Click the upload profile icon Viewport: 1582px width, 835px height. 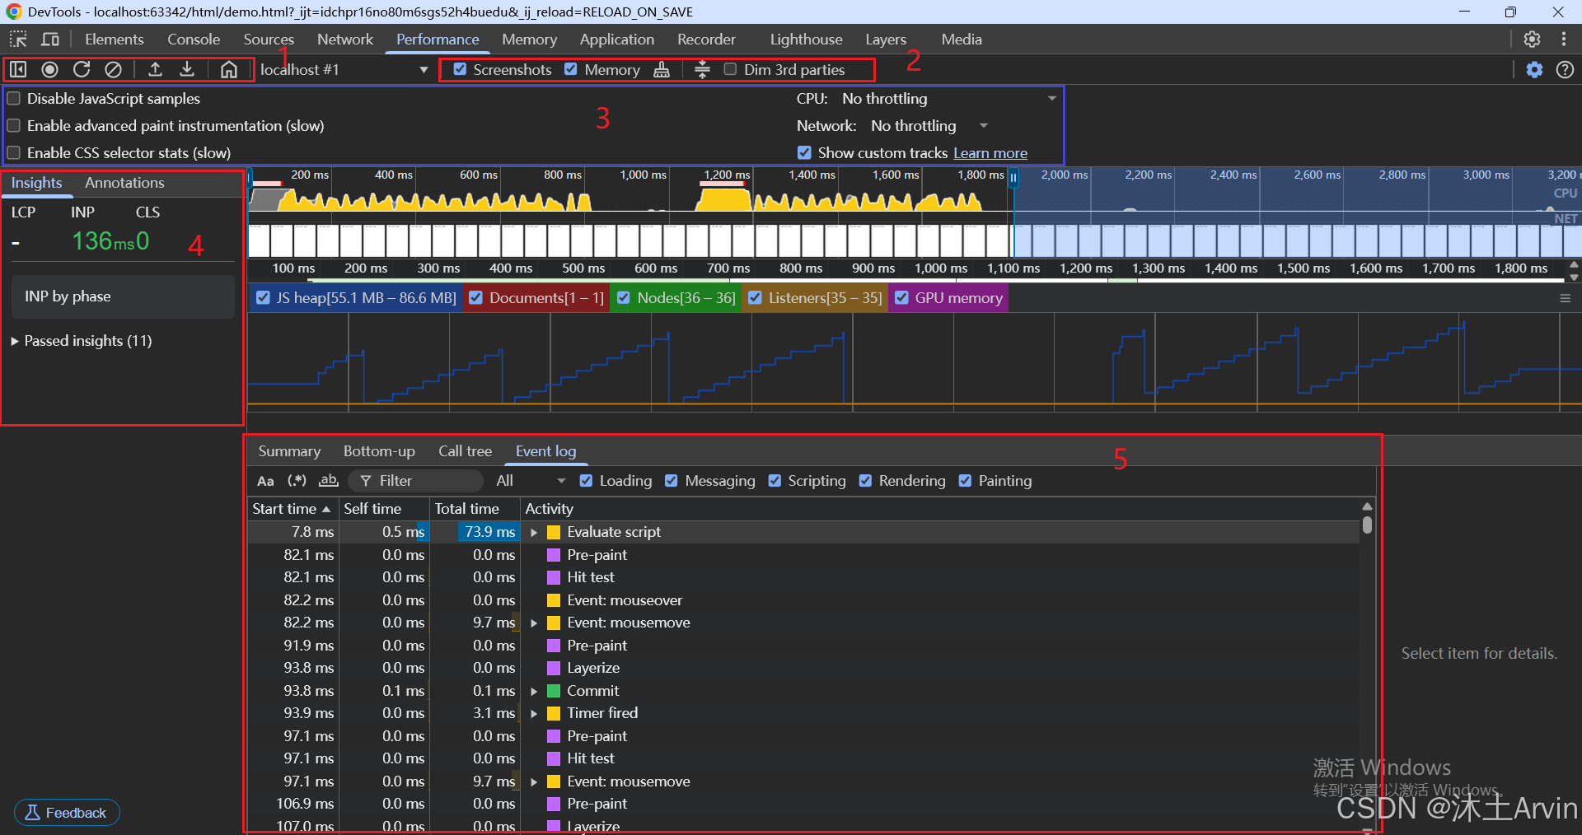(x=155, y=69)
